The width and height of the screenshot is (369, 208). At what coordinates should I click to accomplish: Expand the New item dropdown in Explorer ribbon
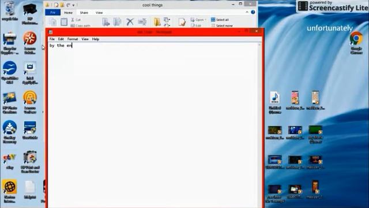[x=167, y=20]
